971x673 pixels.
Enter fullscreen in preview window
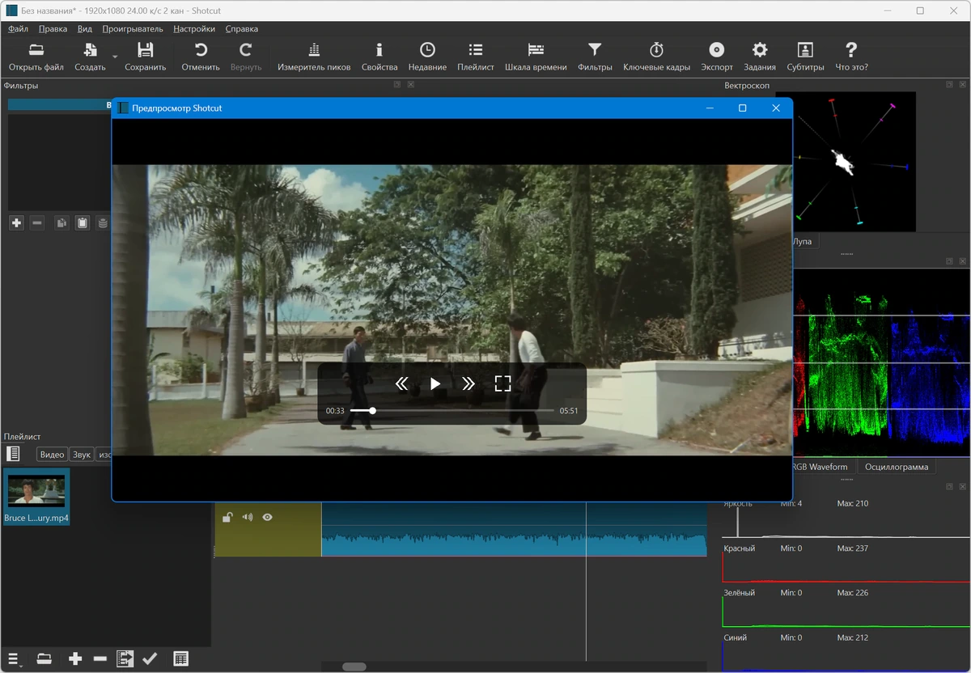tap(502, 383)
